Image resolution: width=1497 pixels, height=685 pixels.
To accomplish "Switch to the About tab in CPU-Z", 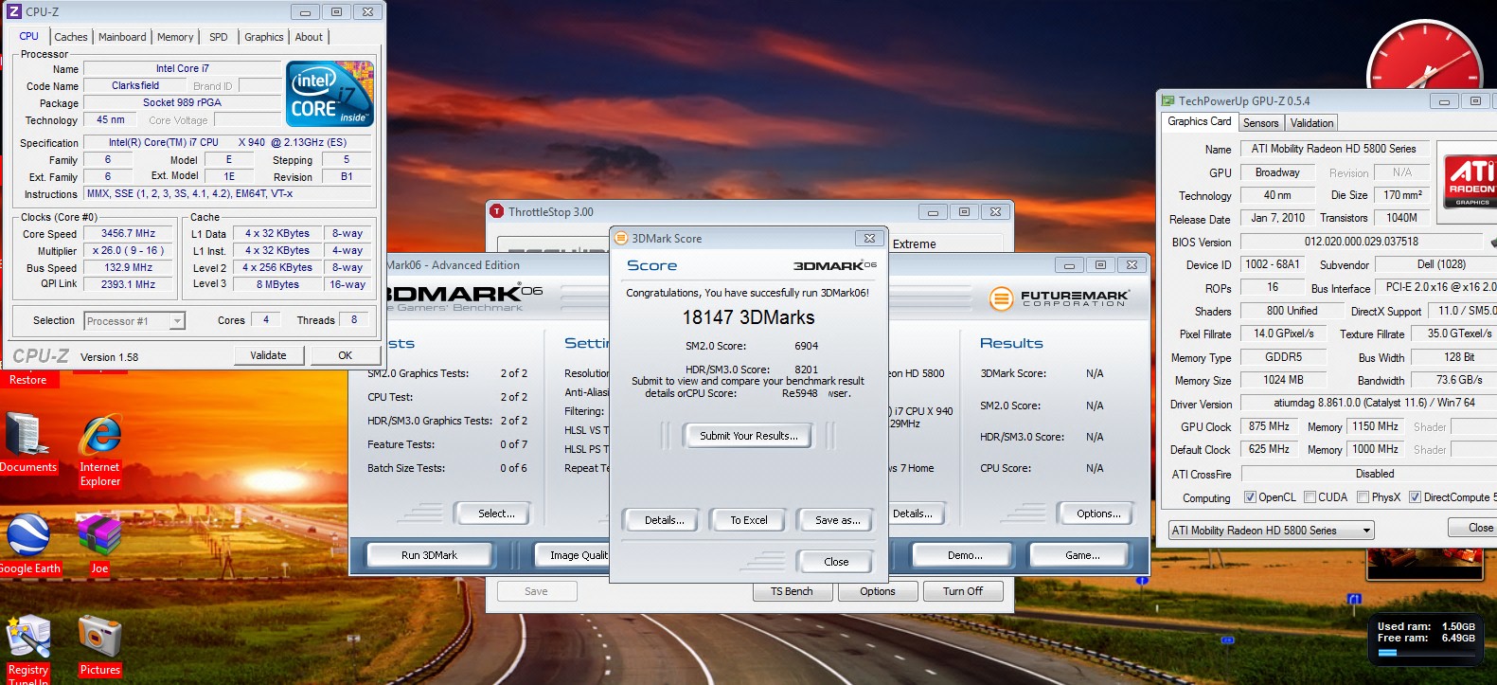I will pos(309,37).
